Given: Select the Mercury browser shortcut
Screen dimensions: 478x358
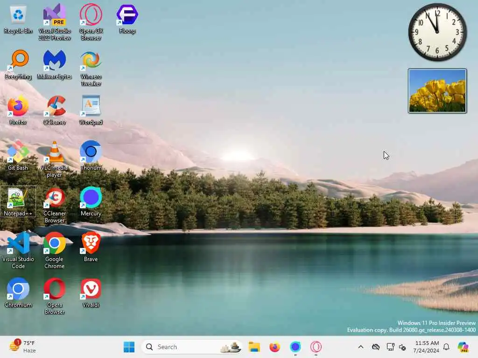Looking at the screenshot, I should 91,202.
